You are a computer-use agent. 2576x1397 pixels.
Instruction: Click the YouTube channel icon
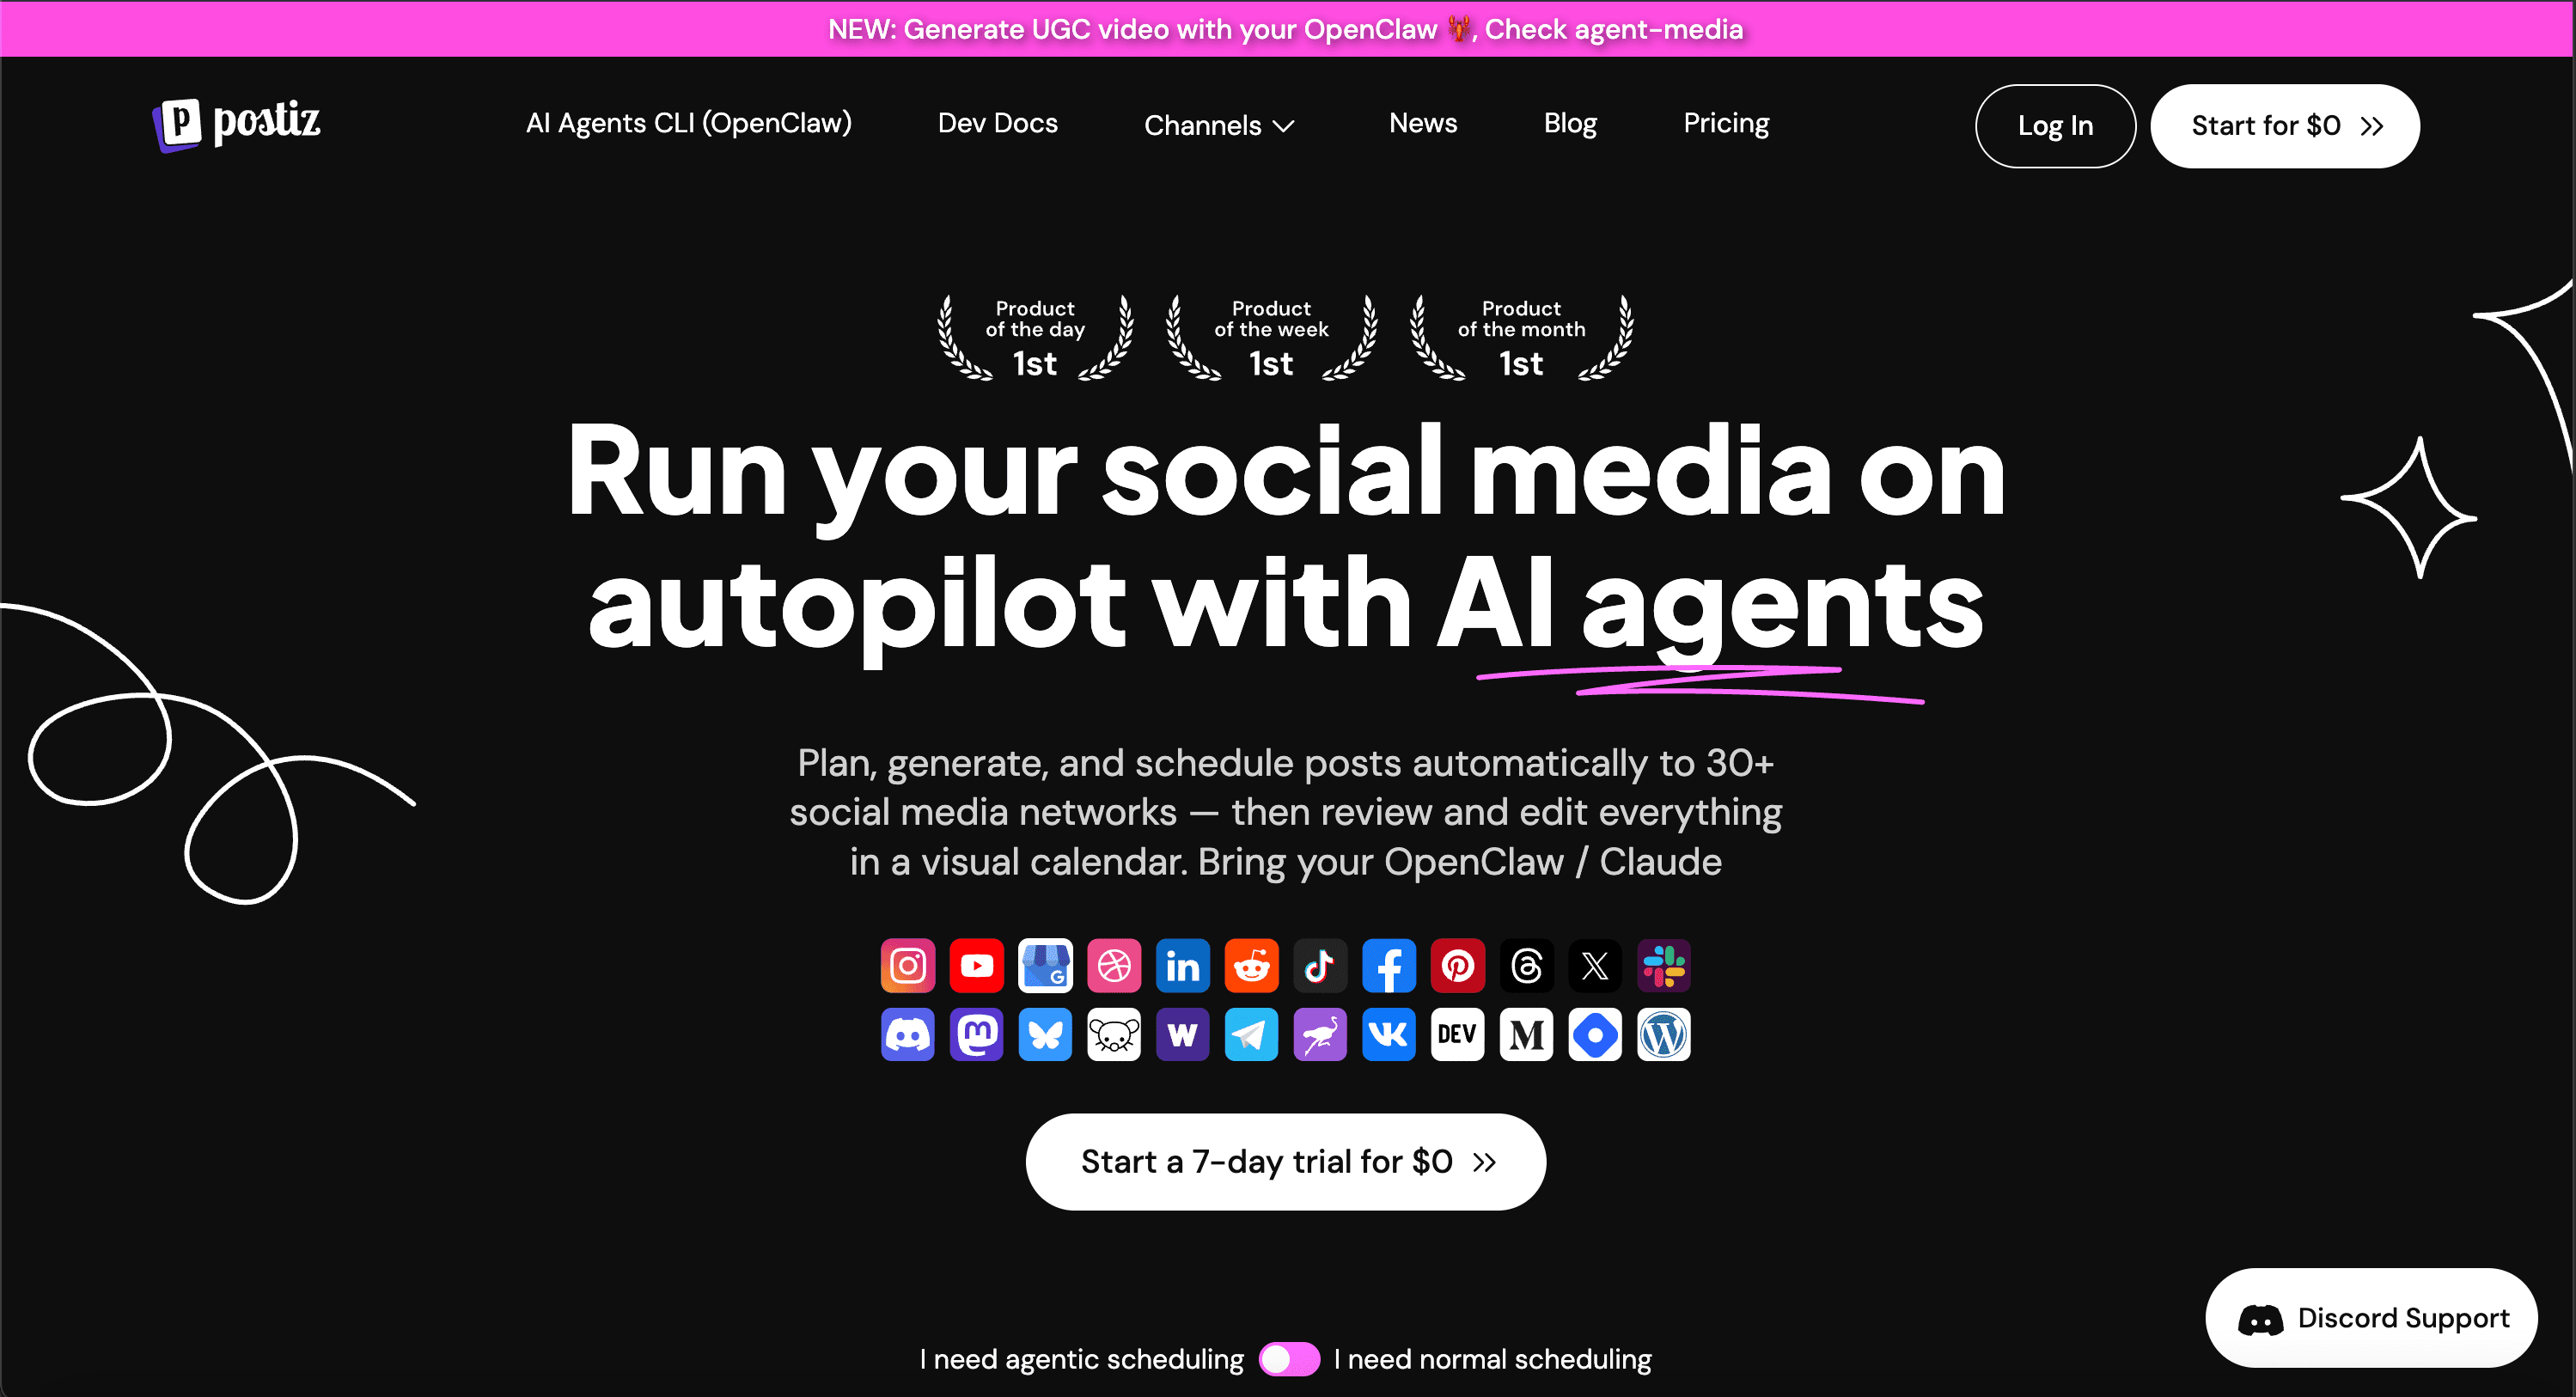click(x=976, y=965)
